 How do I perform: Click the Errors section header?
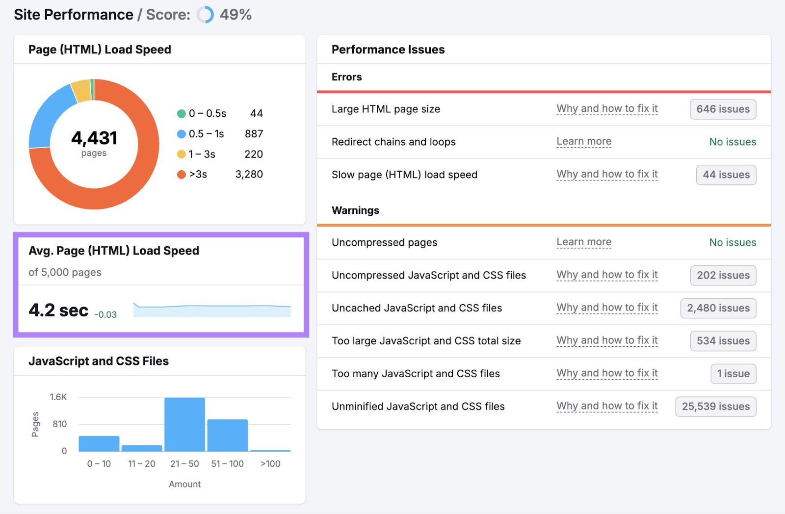pos(346,77)
